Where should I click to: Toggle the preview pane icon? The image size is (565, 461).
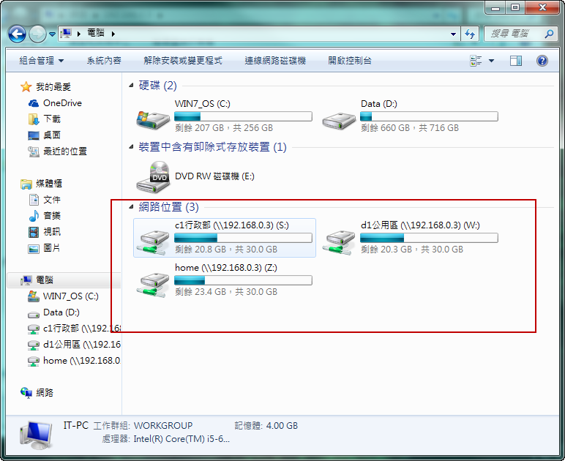(516, 61)
